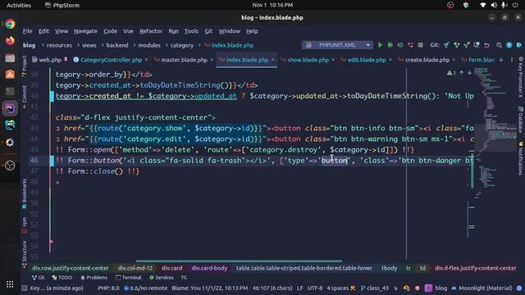Image resolution: width=525 pixels, height=295 pixels.
Task: Click horizontal scrollbar of the editor
Action: [x=239, y=261]
